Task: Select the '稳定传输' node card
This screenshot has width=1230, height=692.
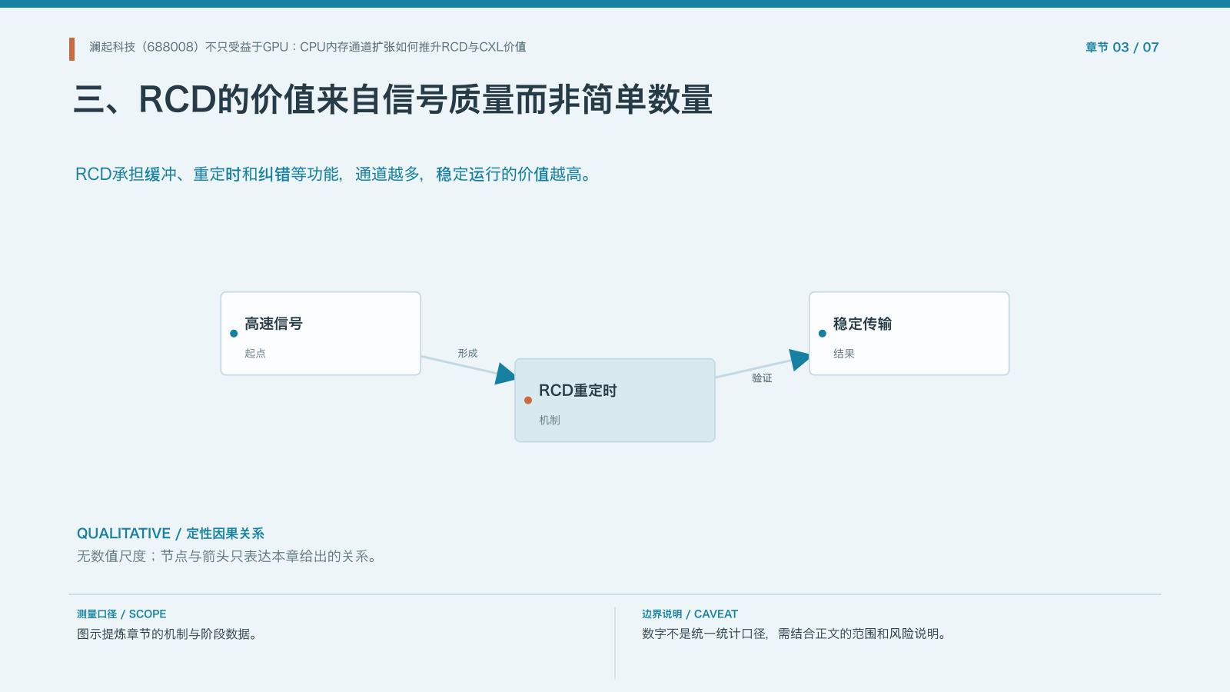Action: click(909, 334)
